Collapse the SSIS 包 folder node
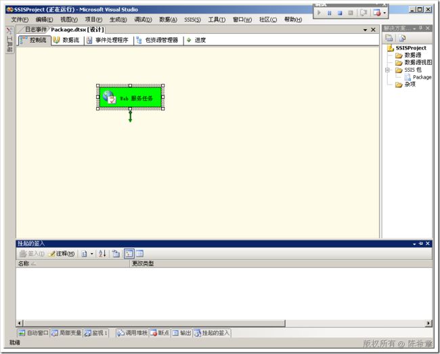This screenshot has width=440, height=354. (387, 70)
